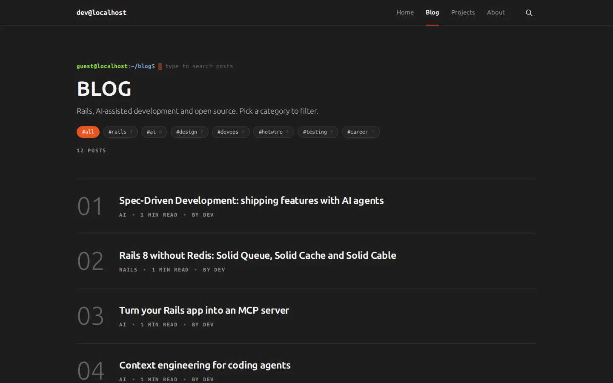Click the guest@localhost:~/blog$ prompt text
613x383 pixels.
[x=116, y=66]
